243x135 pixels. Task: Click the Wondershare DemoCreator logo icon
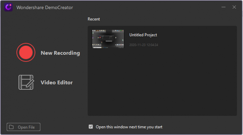[x=8, y=7]
